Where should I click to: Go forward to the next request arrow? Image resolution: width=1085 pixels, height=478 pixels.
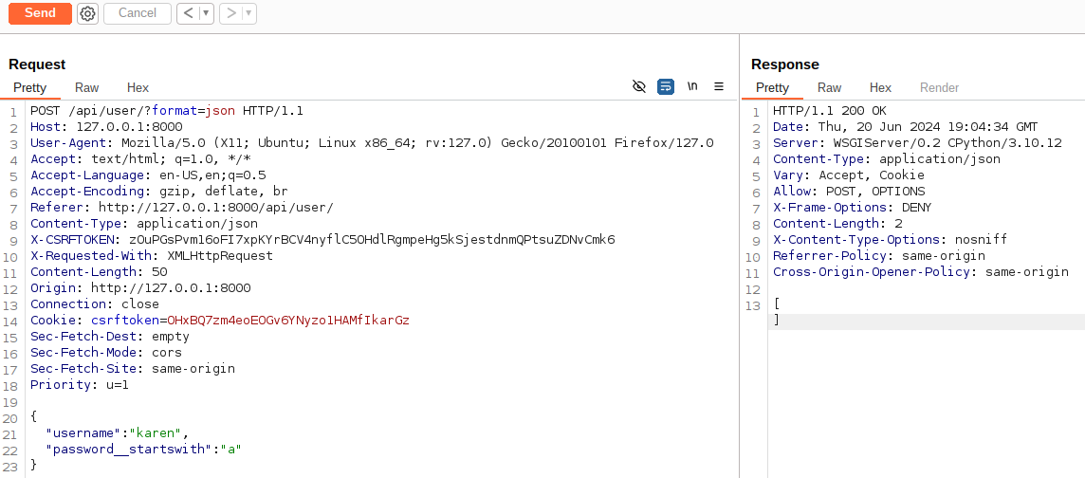tap(231, 13)
